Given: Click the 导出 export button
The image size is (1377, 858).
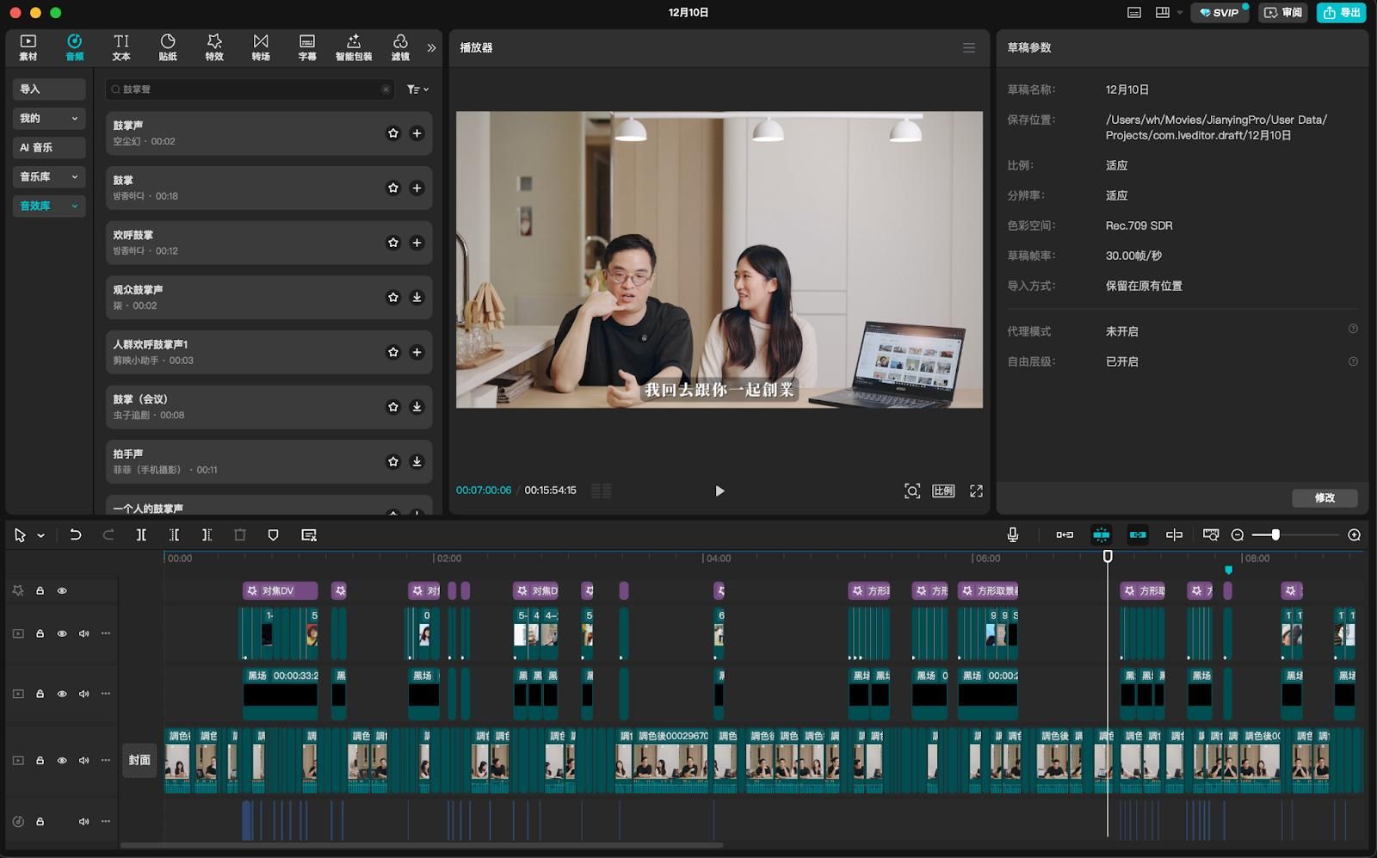Looking at the screenshot, I should point(1341,13).
